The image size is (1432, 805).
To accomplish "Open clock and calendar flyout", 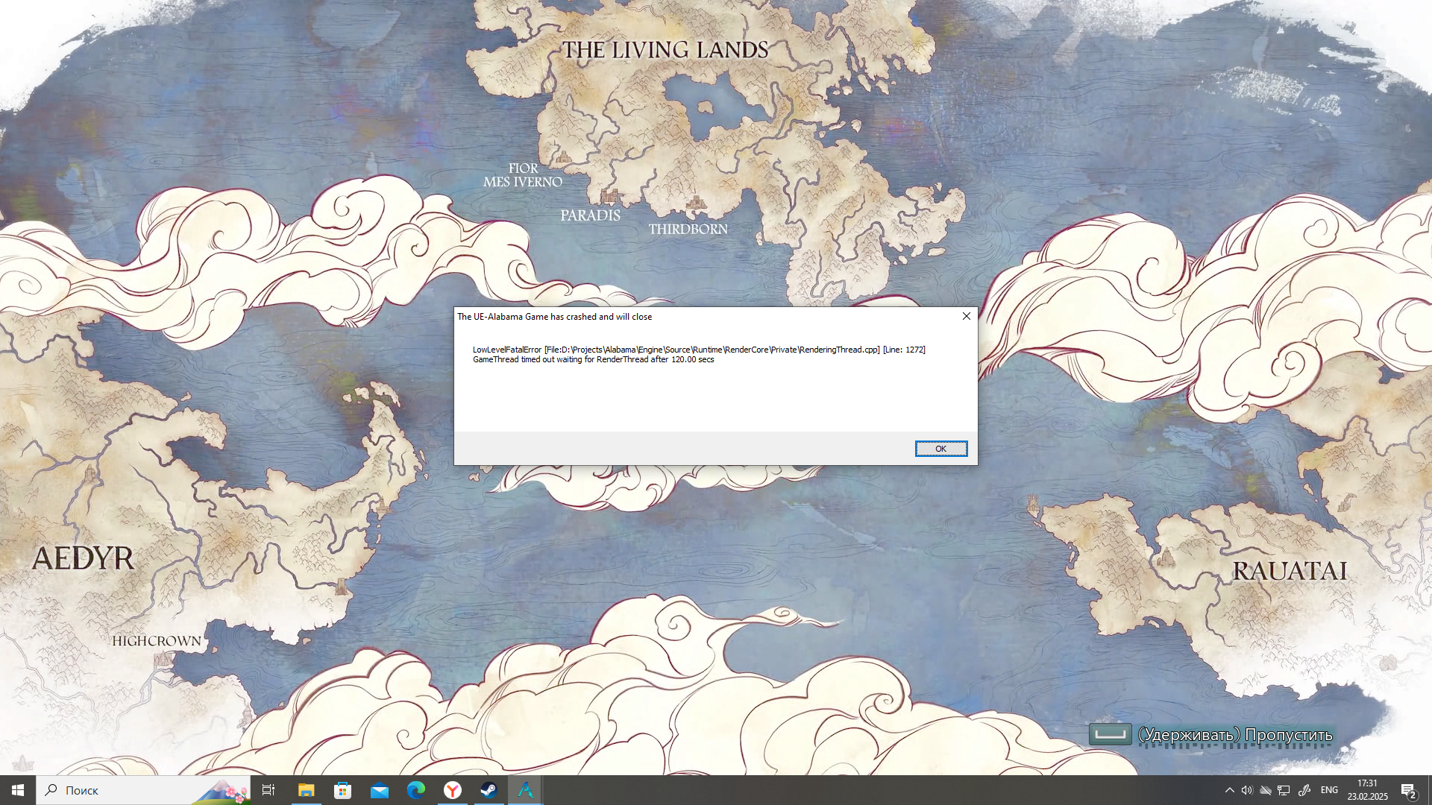I will coord(1367,790).
